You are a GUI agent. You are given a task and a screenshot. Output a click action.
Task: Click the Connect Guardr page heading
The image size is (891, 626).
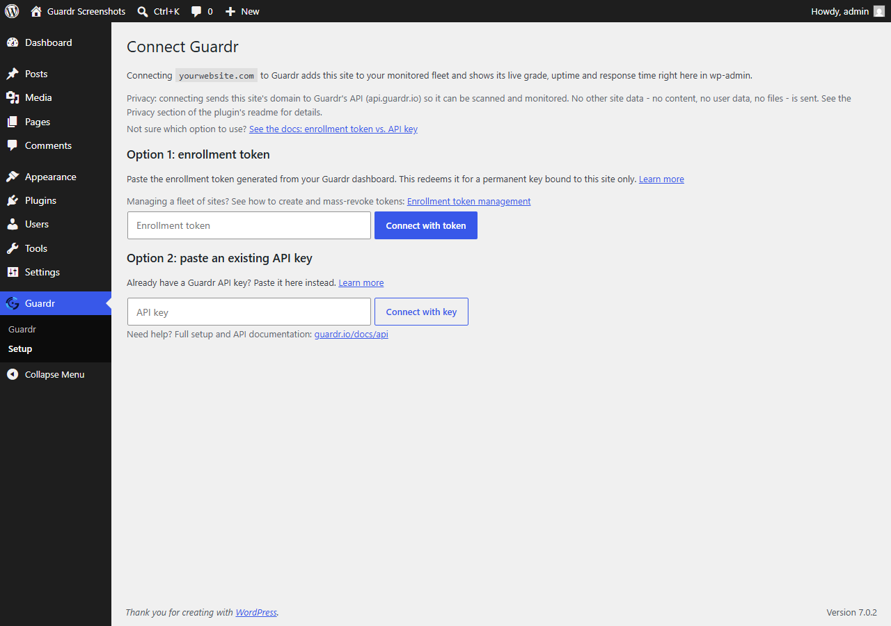coord(182,47)
